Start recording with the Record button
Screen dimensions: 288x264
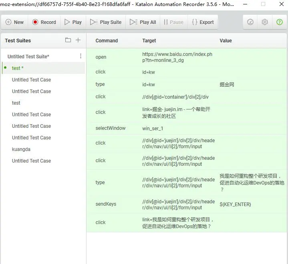point(44,22)
